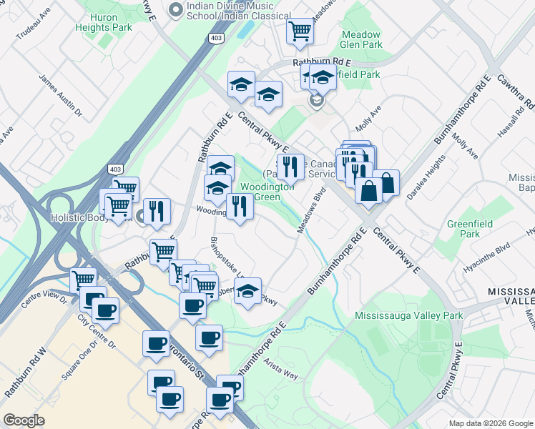Screen dimensions: 535x429
Task: Click the restaurant marker beside Holistic Body pin
Action: 157,212
